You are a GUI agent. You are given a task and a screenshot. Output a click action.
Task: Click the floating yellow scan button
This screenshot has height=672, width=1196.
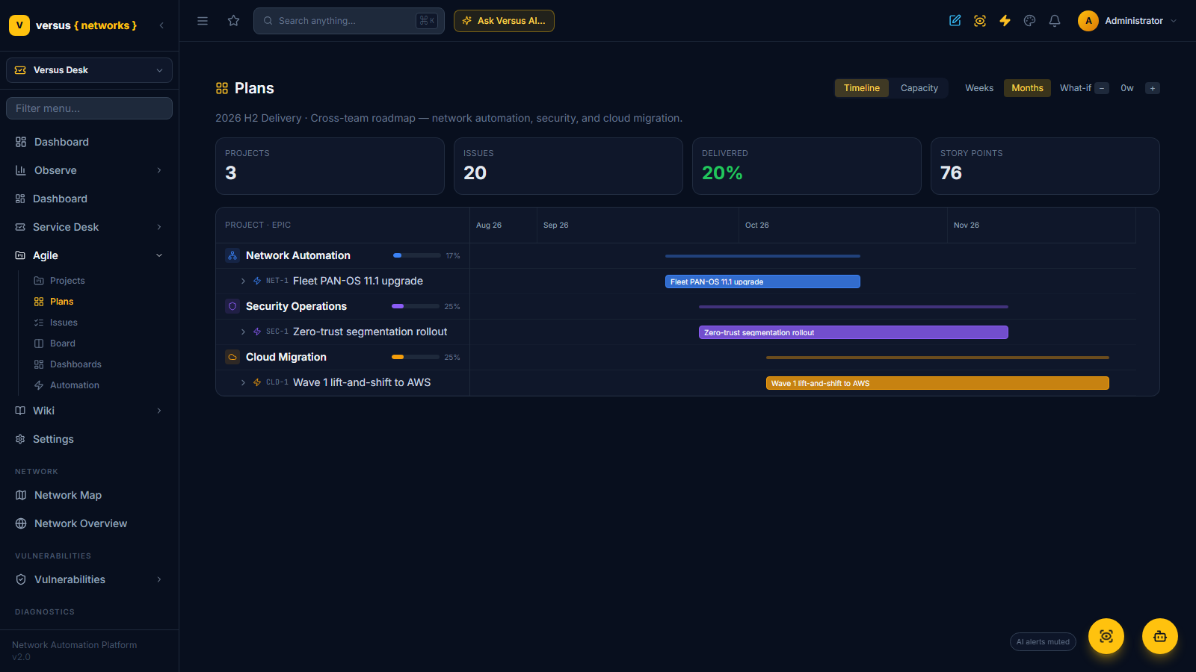coord(1106,636)
